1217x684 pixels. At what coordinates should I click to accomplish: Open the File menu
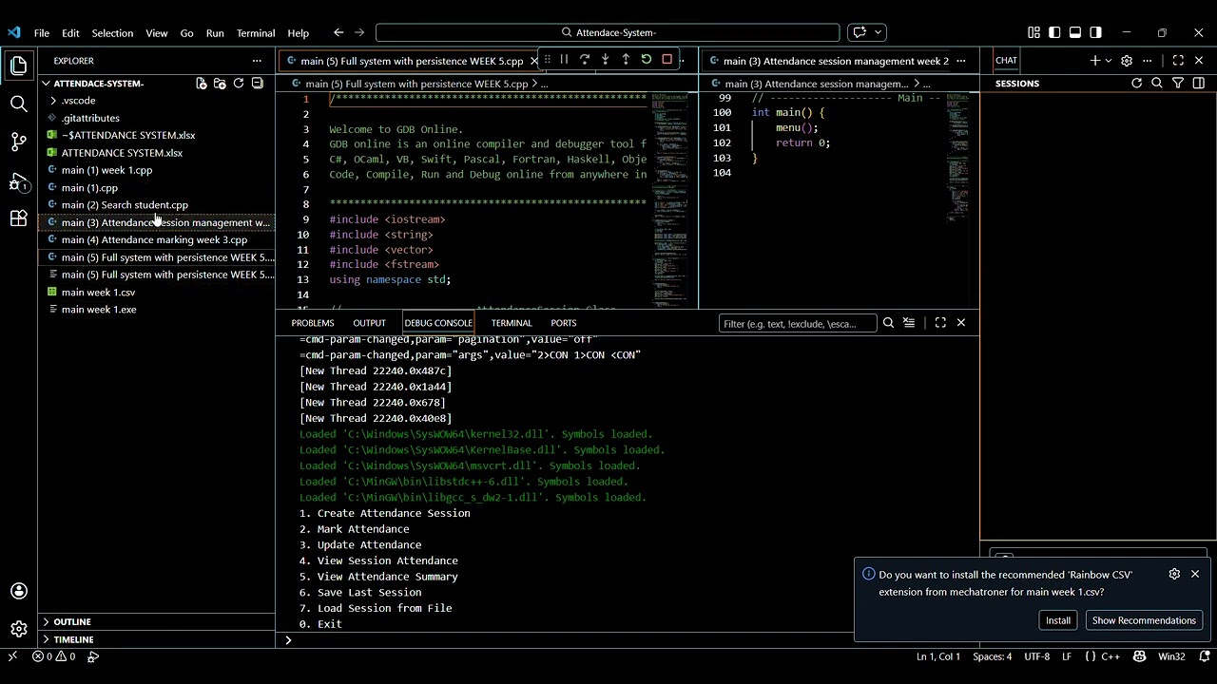tap(42, 32)
